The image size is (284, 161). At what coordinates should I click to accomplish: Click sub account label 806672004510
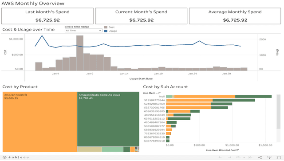click(x=154, y=137)
